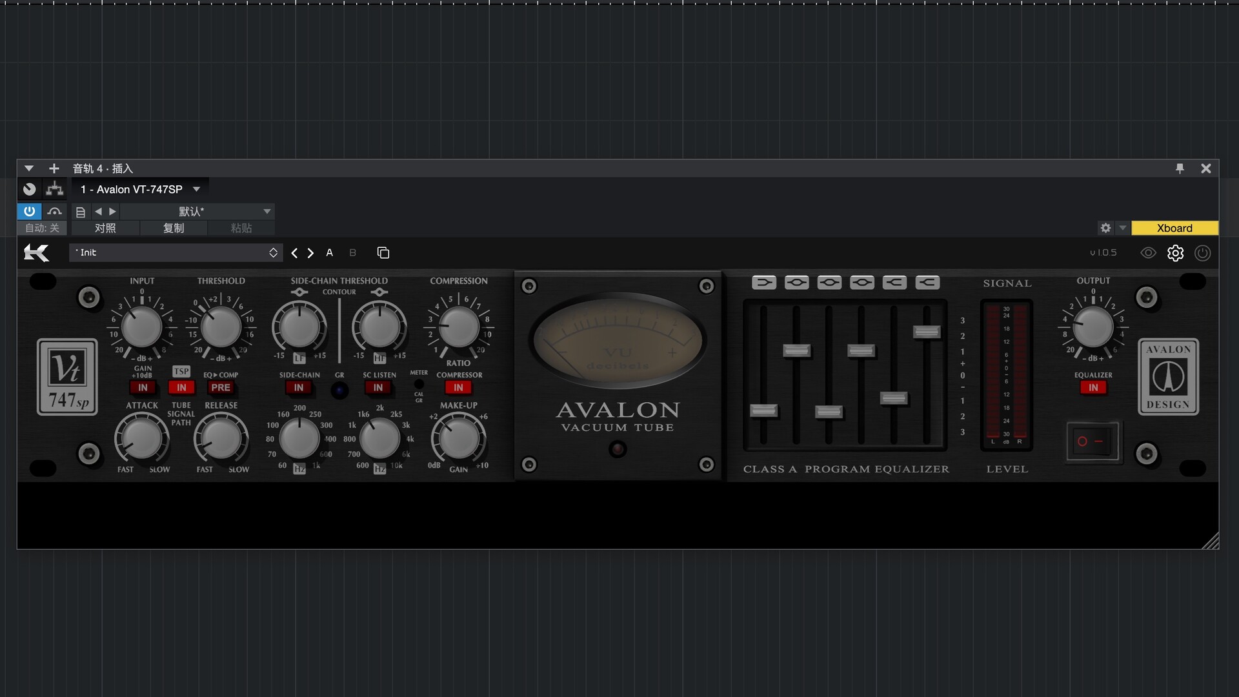
Task: Click the 自动: 关 automation mode button
Action: pyautogui.click(x=42, y=228)
